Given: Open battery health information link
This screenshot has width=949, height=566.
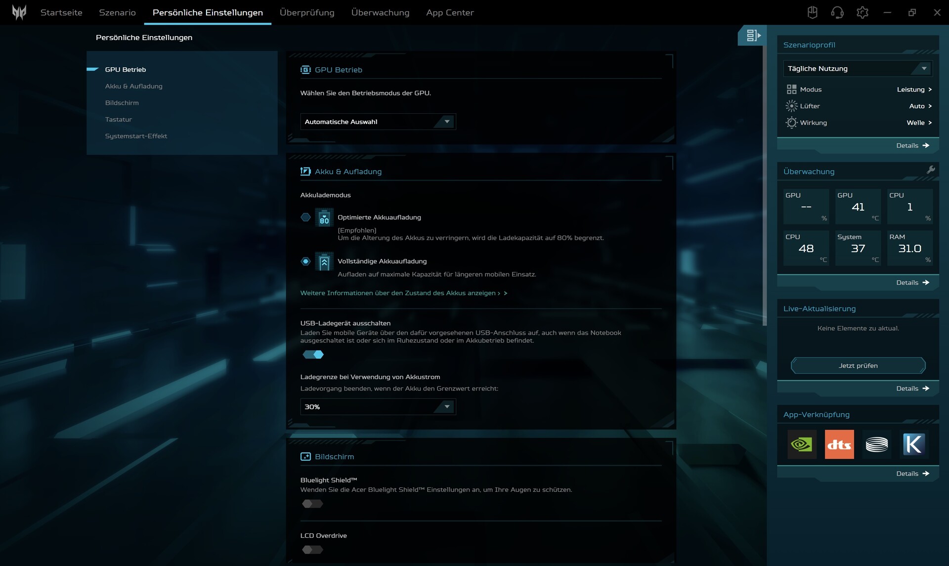Looking at the screenshot, I should pos(403,293).
